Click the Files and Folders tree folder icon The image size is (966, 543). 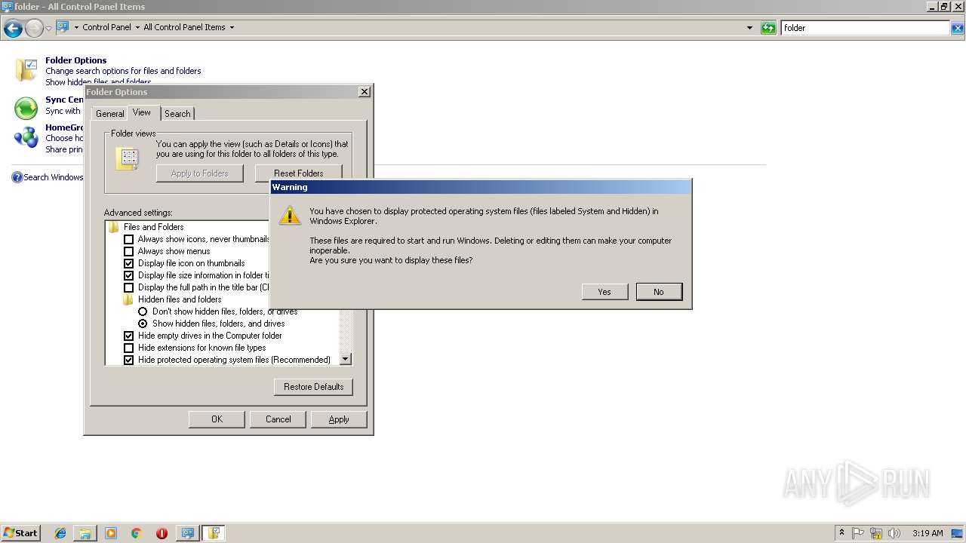tap(114, 227)
